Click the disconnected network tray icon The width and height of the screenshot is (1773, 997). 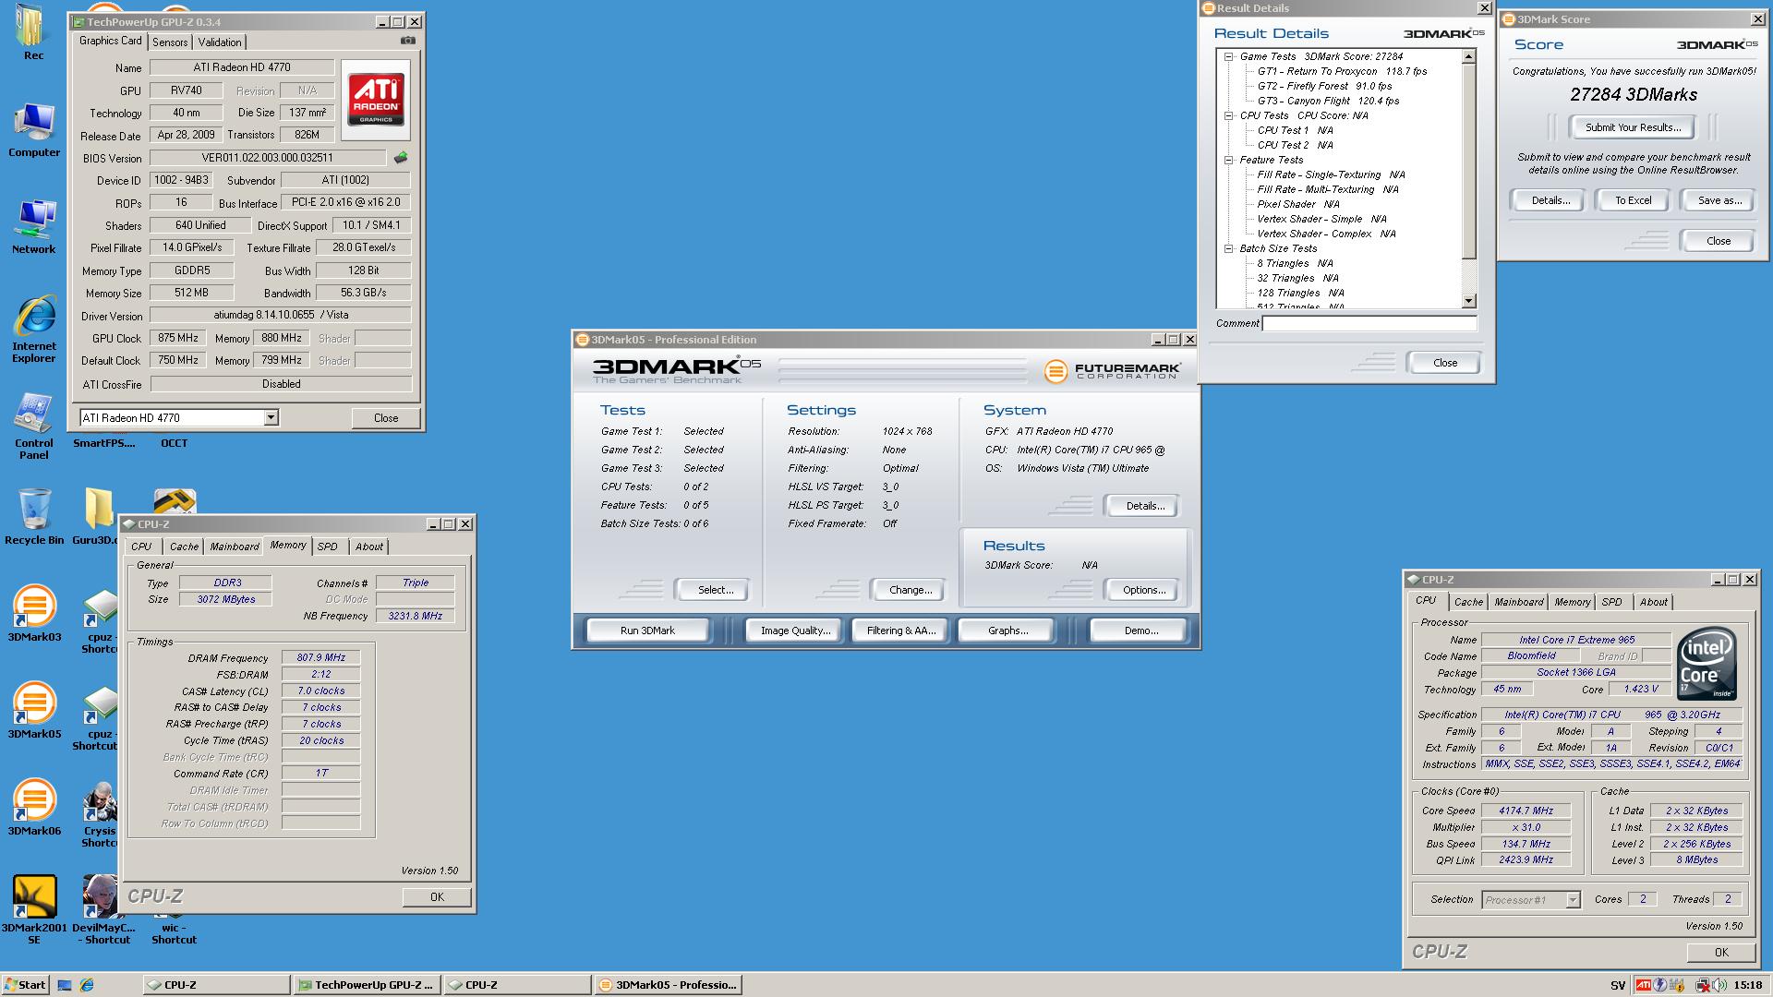pyautogui.click(x=1704, y=985)
